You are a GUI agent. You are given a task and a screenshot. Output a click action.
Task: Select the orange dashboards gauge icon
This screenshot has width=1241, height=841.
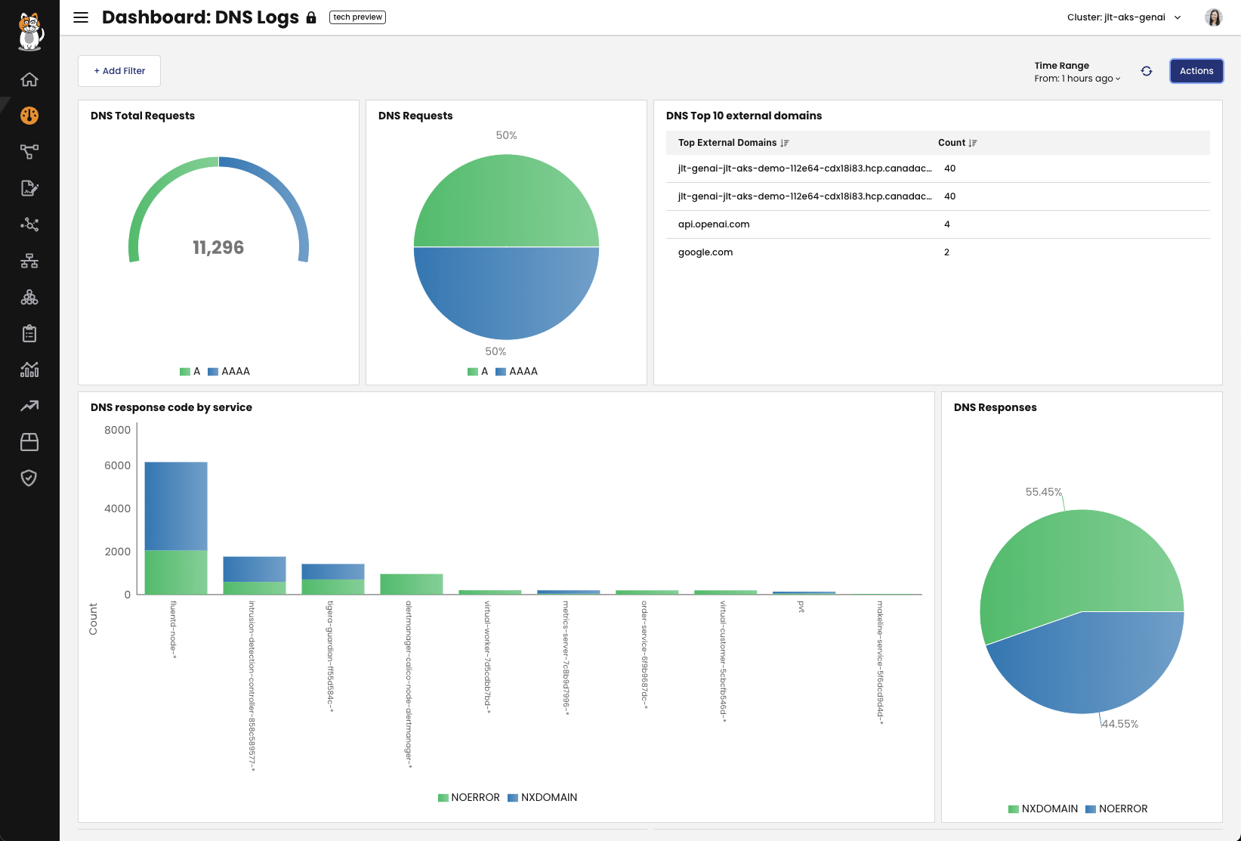pyautogui.click(x=29, y=116)
